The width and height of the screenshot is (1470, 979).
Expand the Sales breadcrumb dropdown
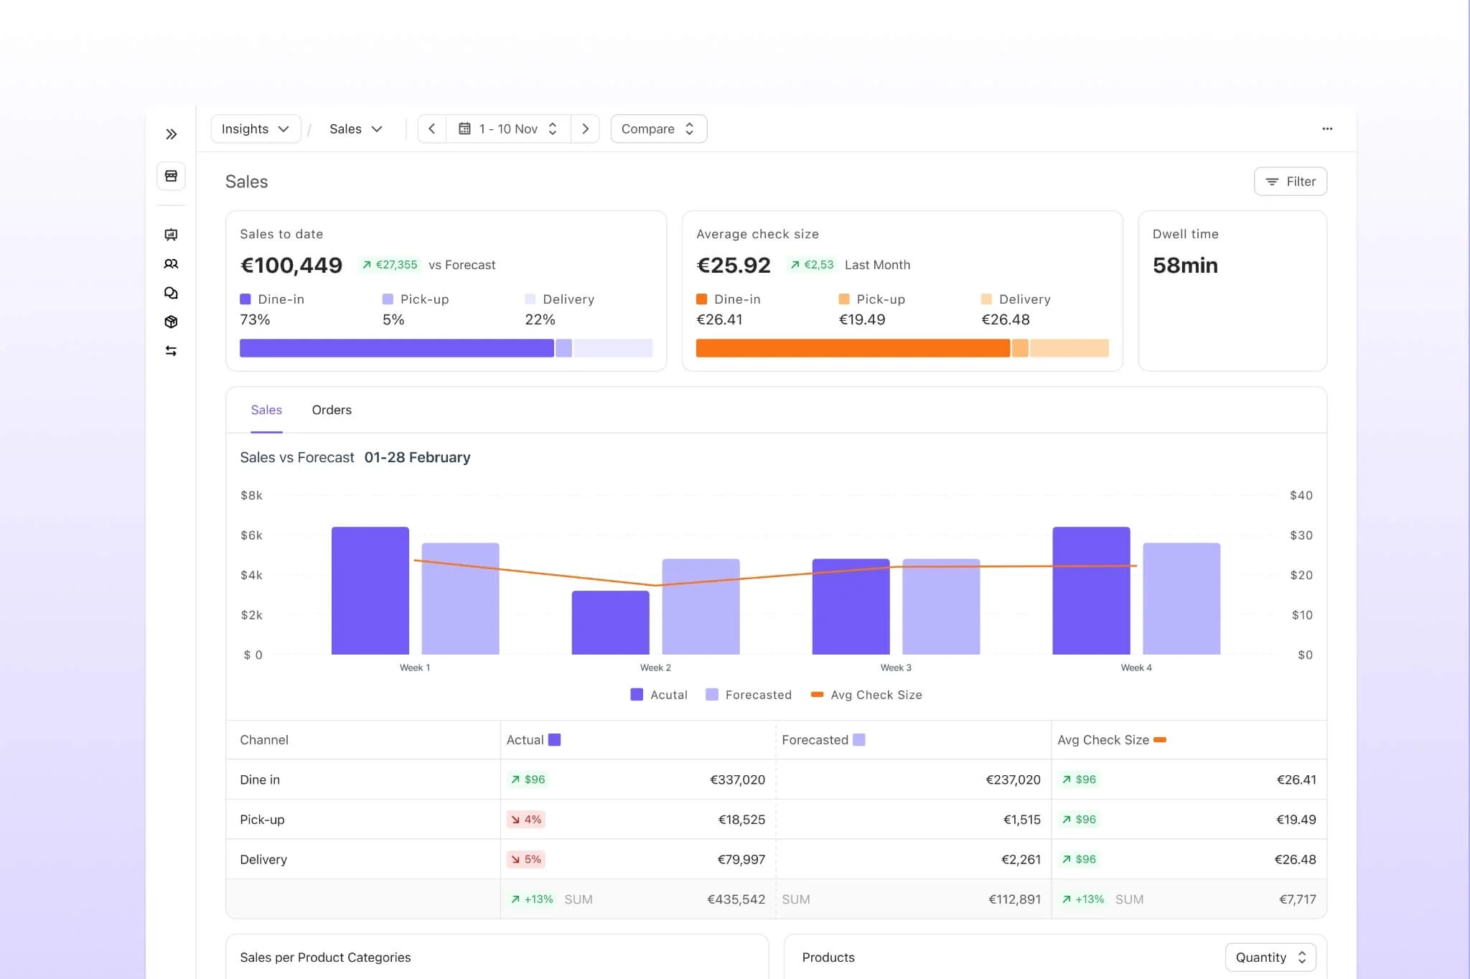pyautogui.click(x=355, y=129)
